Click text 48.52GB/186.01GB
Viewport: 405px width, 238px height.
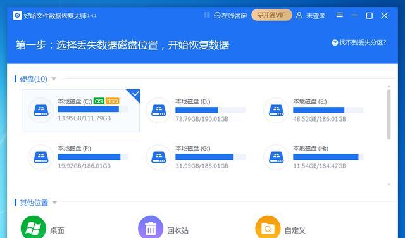319,119
